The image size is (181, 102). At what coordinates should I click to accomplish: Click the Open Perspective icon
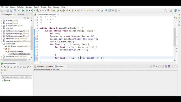point(171,10)
